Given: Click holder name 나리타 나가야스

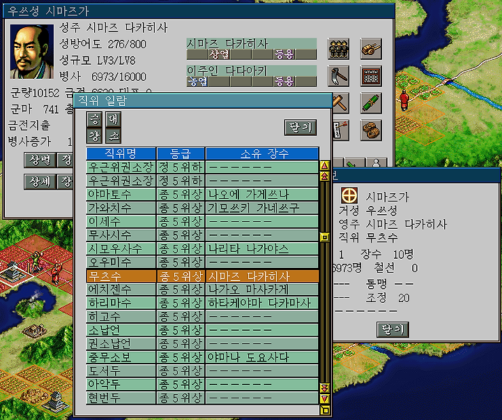Looking at the screenshot, I should click(x=248, y=248).
